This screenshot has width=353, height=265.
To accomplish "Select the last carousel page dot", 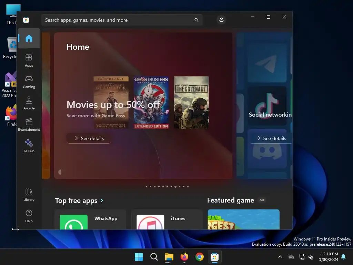I will [188, 187].
